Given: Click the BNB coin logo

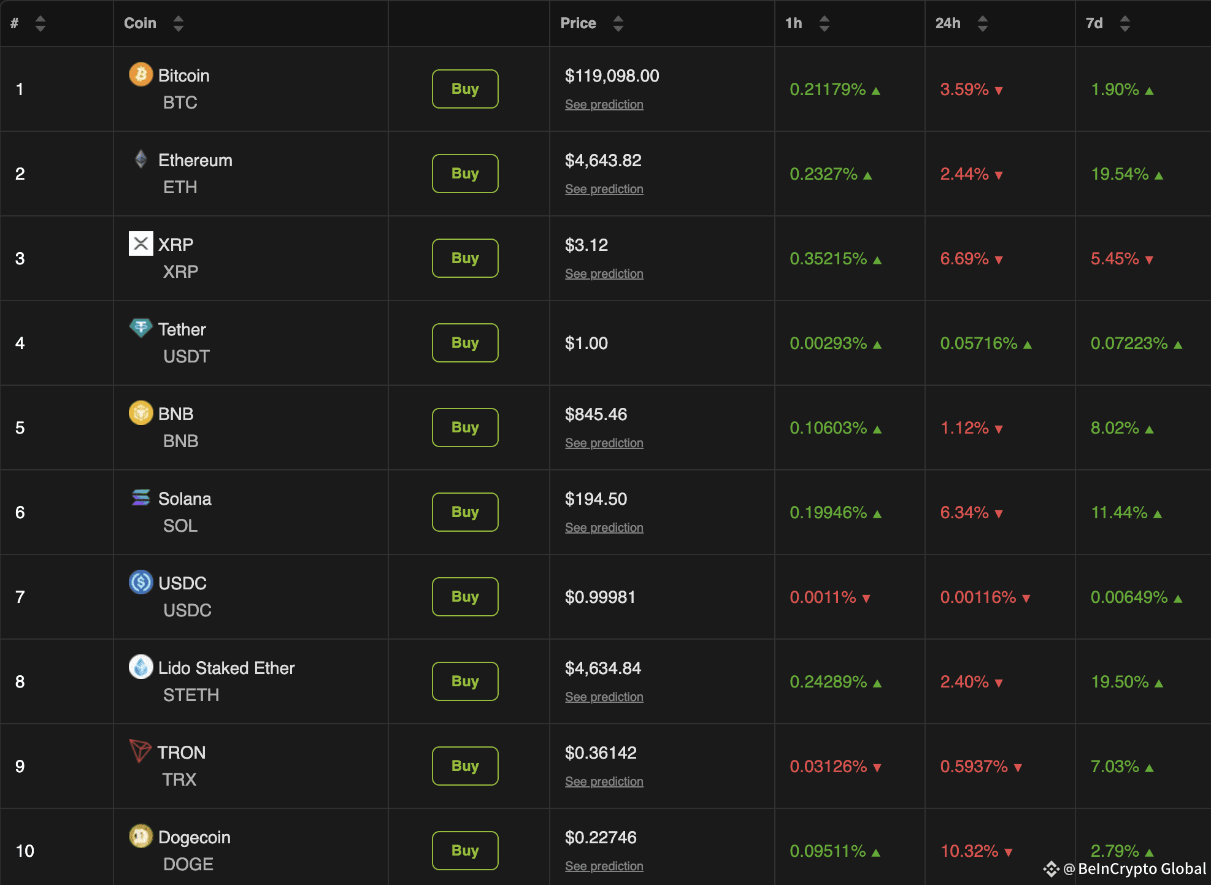Looking at the screenshot, I should point(140,413).
